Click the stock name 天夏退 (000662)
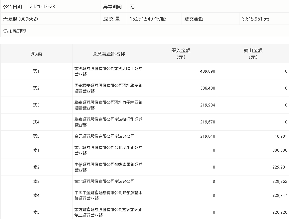The height and width of the screenshot is (219, 289). tap(21, 19)
